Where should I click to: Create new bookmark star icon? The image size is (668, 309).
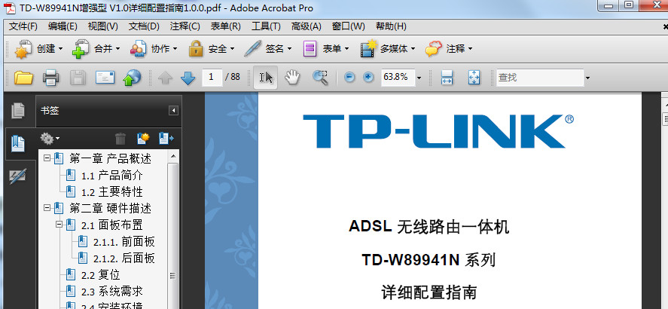[x=143, y=139]
